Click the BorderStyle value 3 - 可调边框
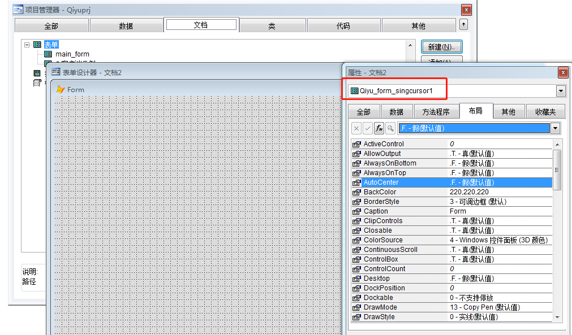Screen dimensions: 572x335 478,202
